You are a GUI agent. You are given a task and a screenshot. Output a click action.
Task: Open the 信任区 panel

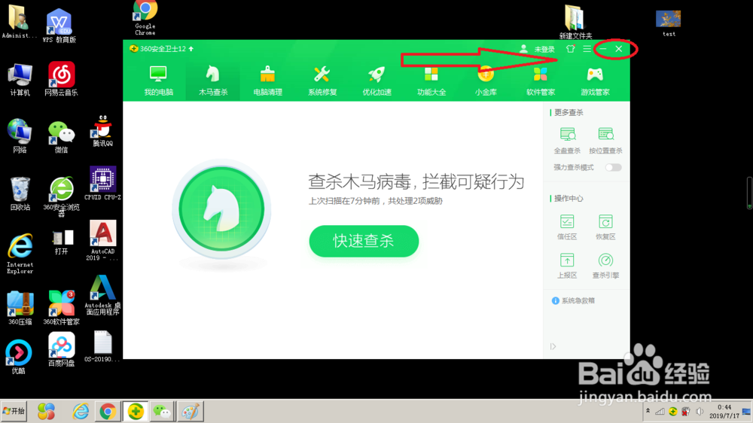[567, 227]
